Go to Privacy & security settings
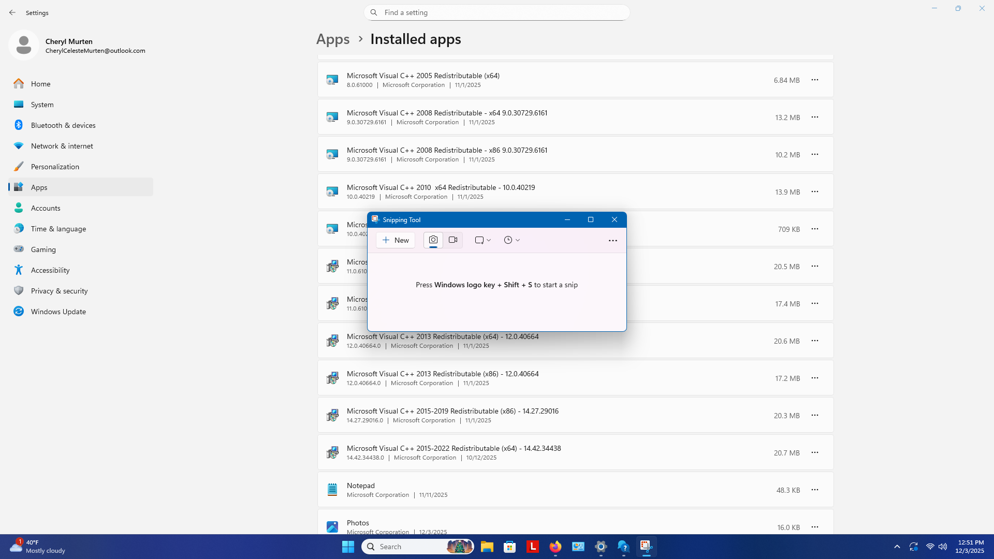The height and width of the screenshot is (559, 994). click(59, 291)
